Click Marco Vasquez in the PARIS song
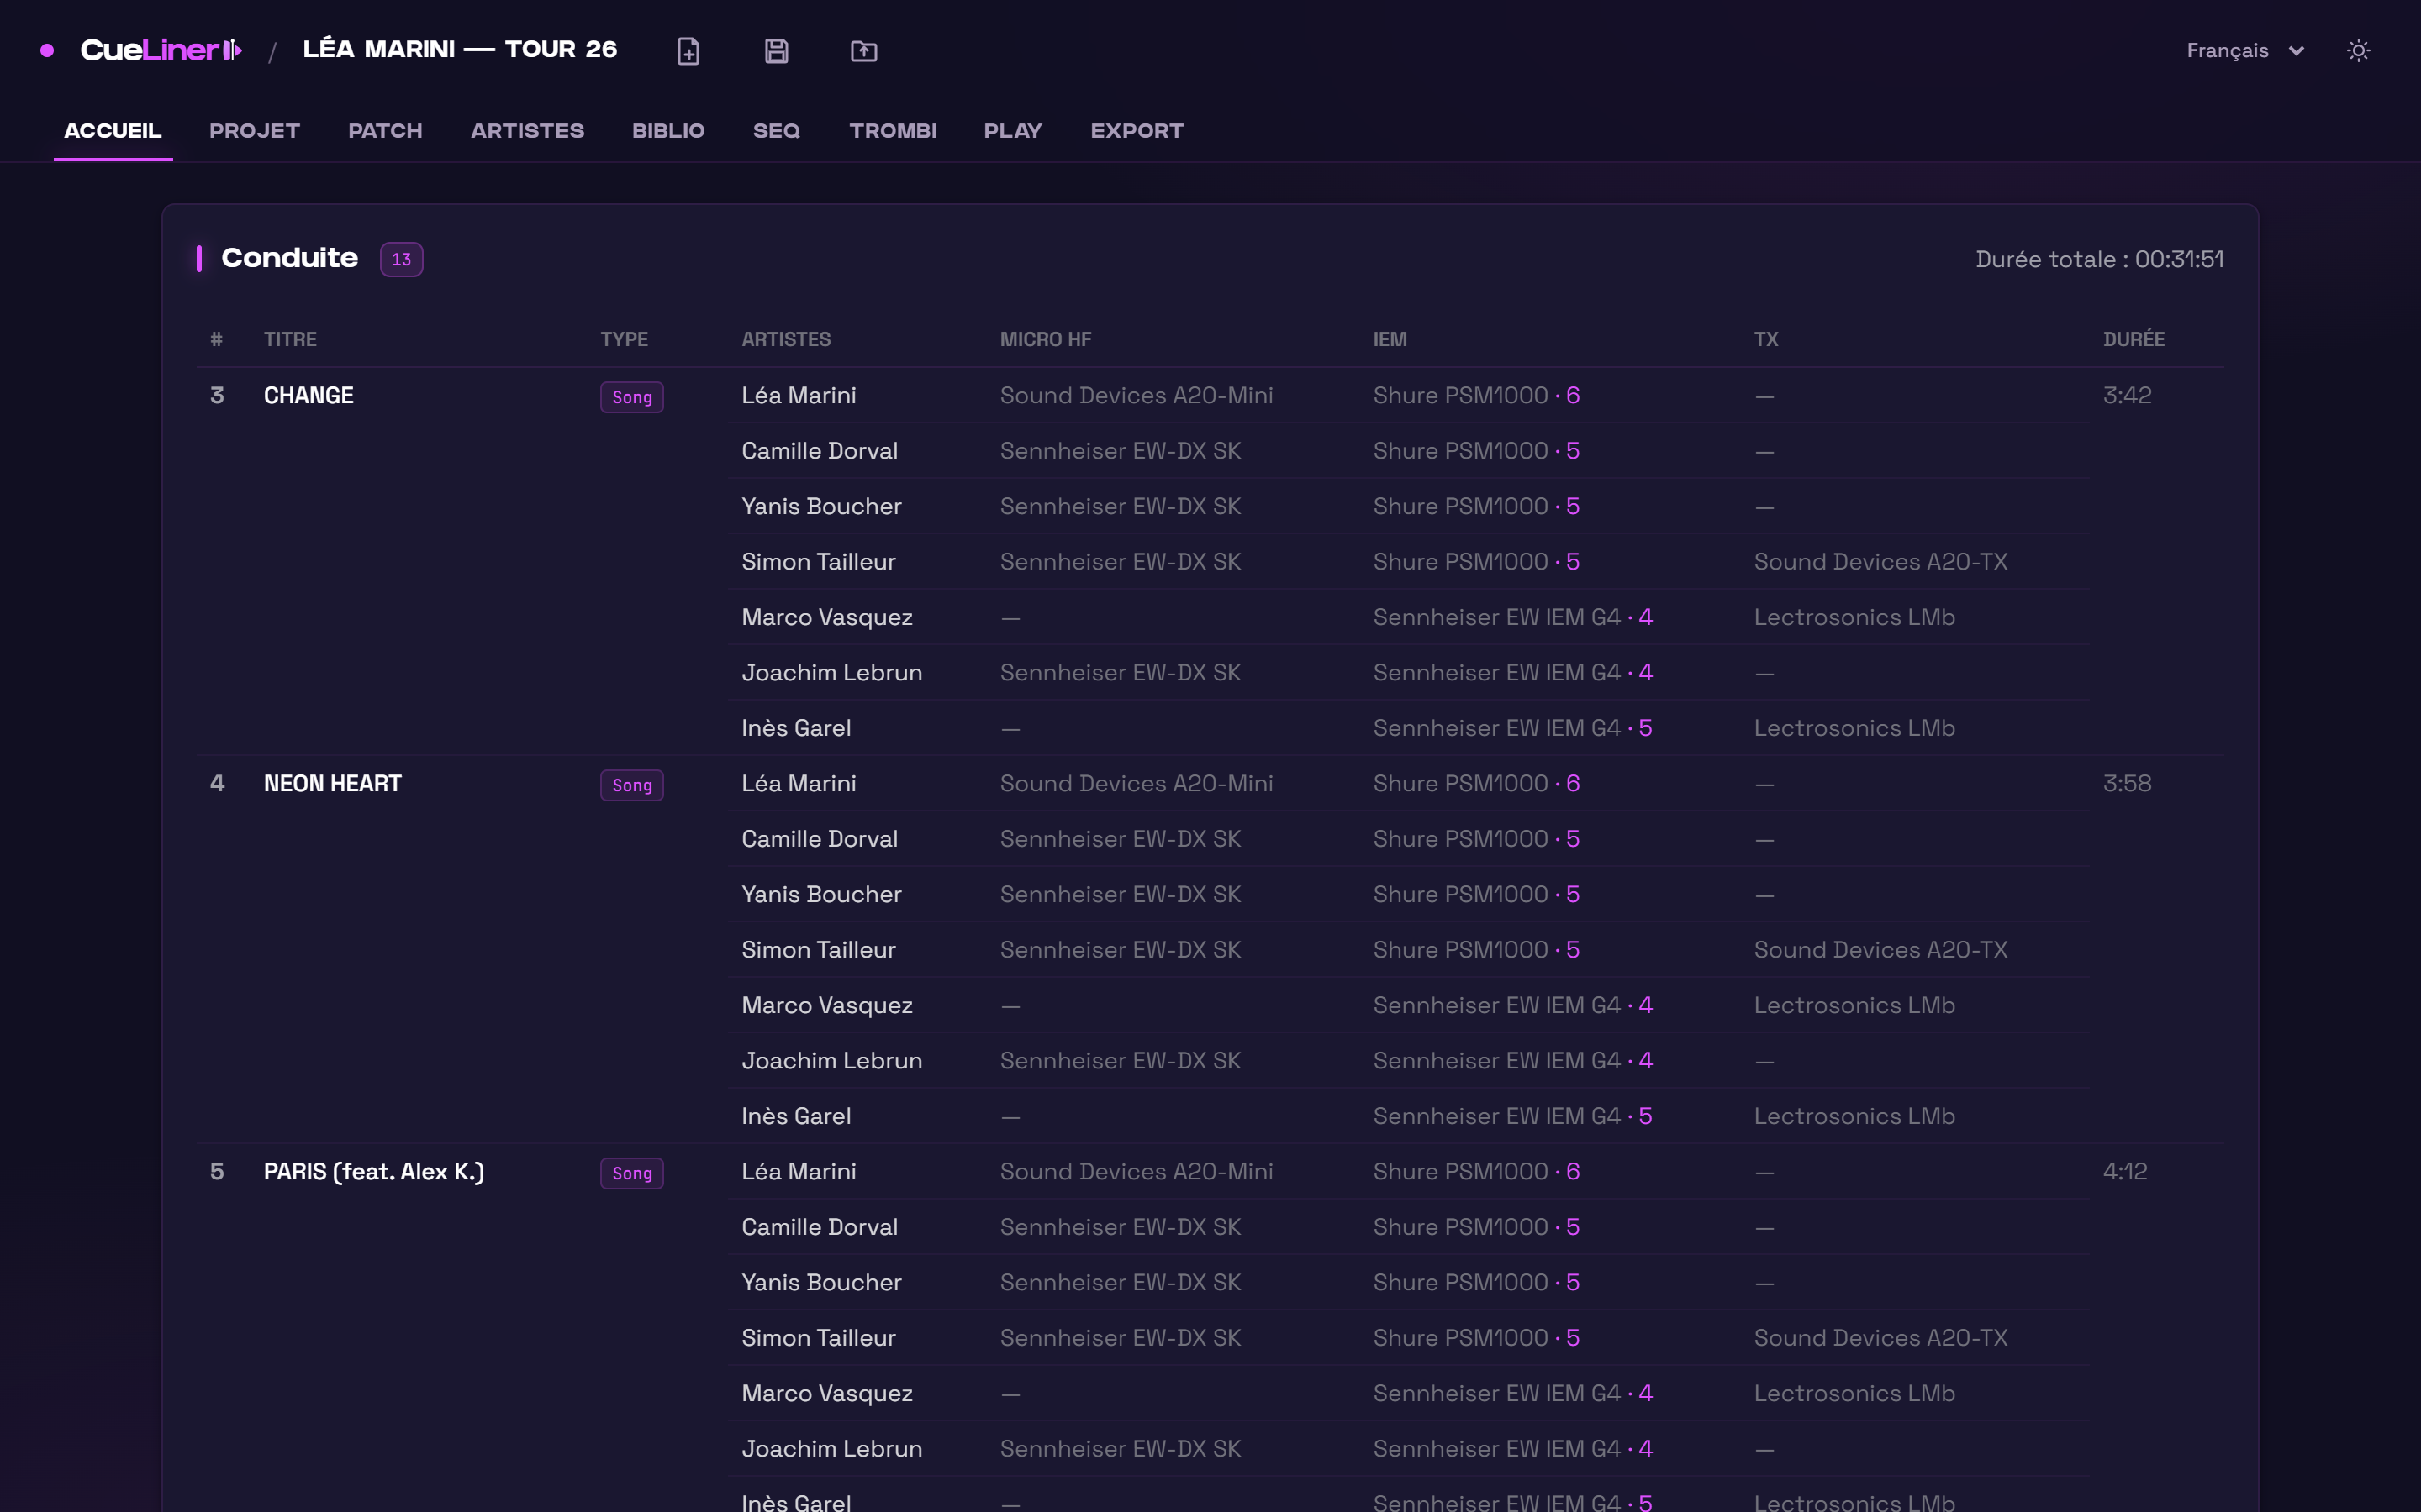Image resolution: width=2421 pixels, height=1512 pixels. click(826, 1393)
